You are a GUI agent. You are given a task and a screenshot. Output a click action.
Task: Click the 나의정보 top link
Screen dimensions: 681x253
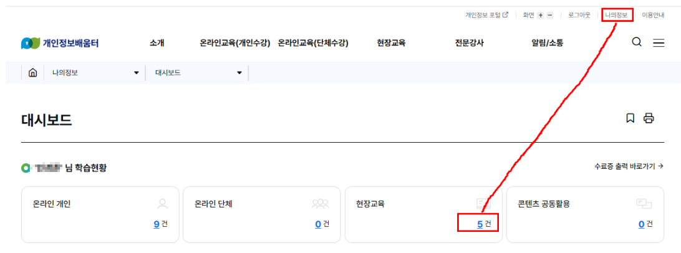click(617, 15)
